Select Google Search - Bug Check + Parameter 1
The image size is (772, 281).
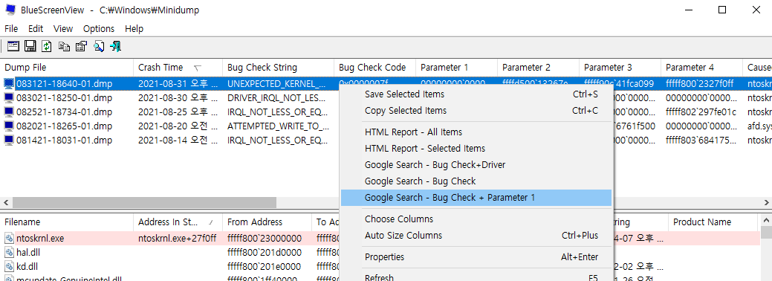click(x=476, y=198)
